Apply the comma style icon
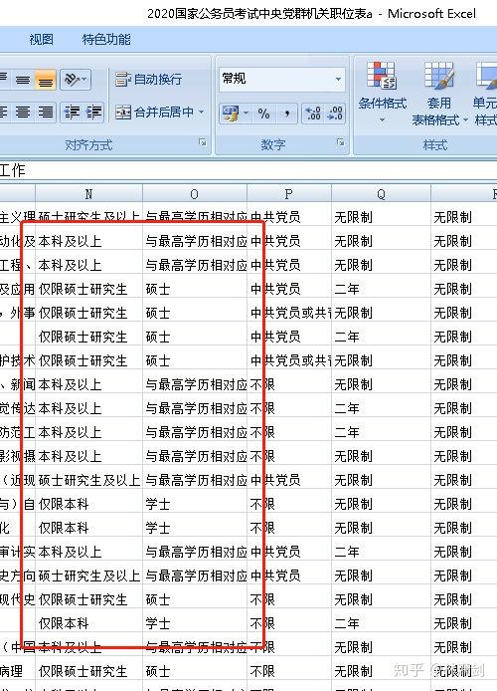The height and width of the screenshot is (691, 497). click(286, 115)
